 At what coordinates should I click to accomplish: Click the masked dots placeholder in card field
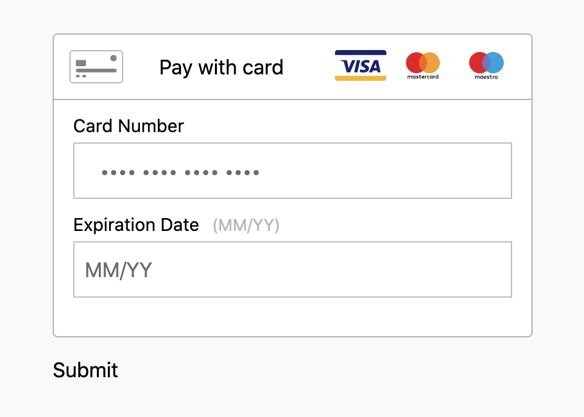pos(180,173)
